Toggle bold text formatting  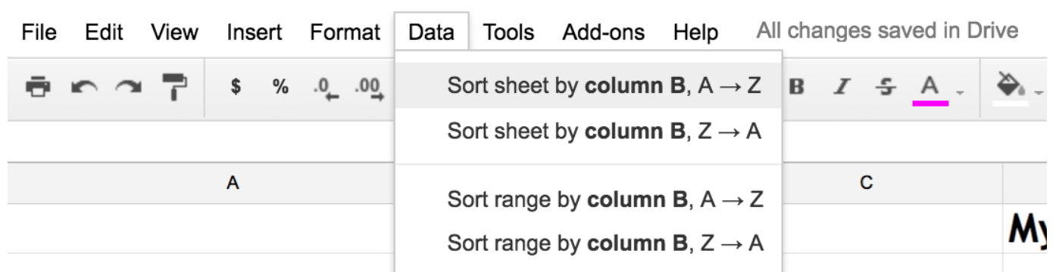coord(796,87)
